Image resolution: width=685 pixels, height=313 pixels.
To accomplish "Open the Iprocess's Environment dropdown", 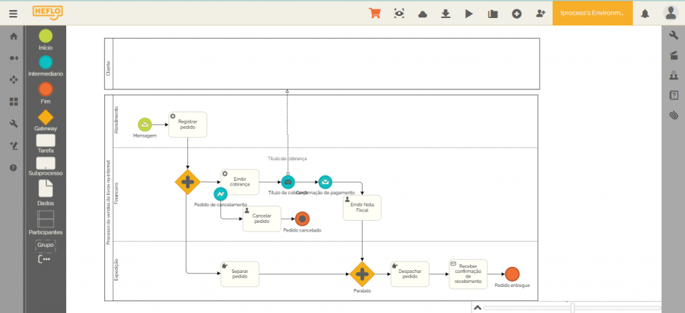I will coord(592,13).
